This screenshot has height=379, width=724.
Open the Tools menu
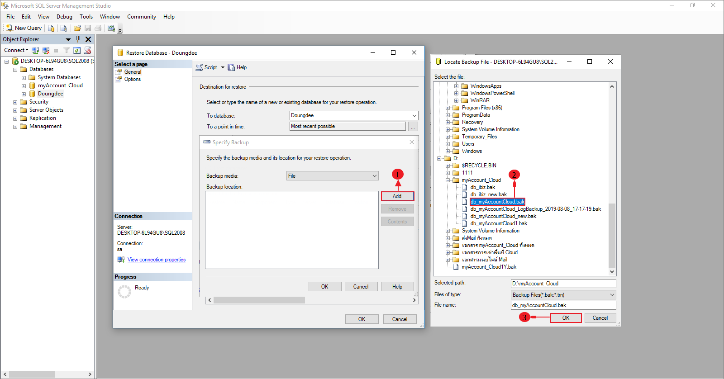click(86, 17)
